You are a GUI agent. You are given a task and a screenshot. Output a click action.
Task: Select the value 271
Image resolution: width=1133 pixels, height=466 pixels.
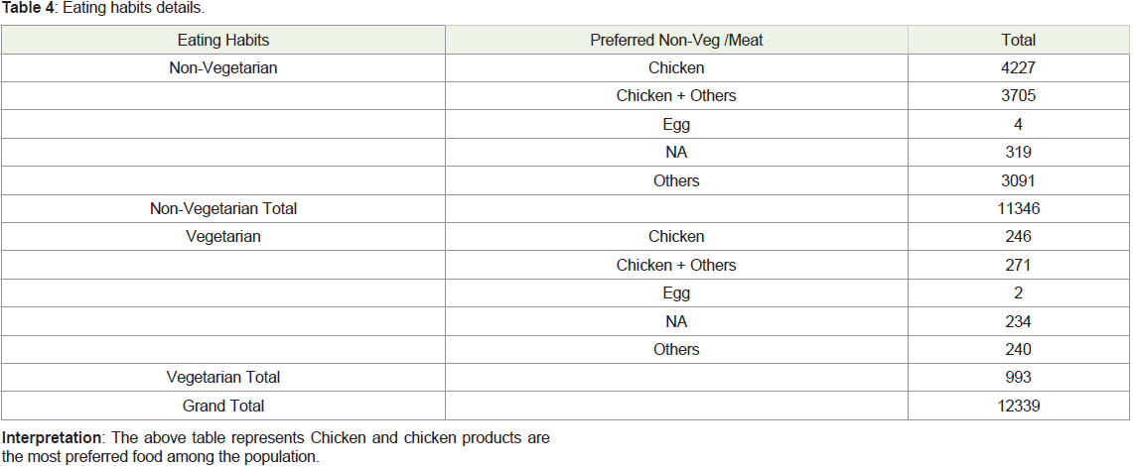pos(1018,265)
